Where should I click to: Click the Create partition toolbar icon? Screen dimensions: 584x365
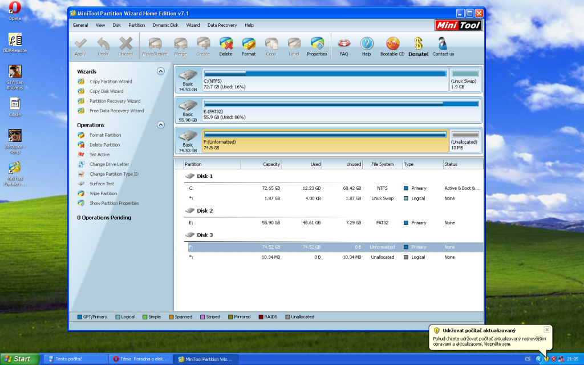click(203, 44)
